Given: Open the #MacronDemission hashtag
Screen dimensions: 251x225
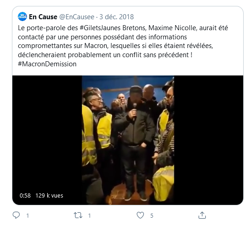Looking at the screenshot, I should [47, 64].
